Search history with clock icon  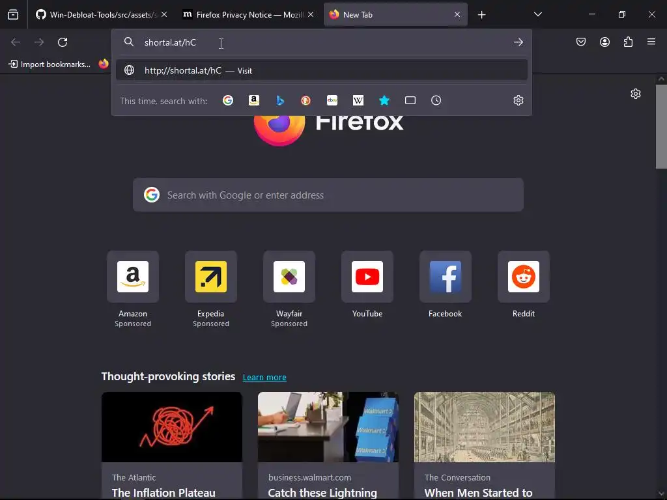click(436, 100)
